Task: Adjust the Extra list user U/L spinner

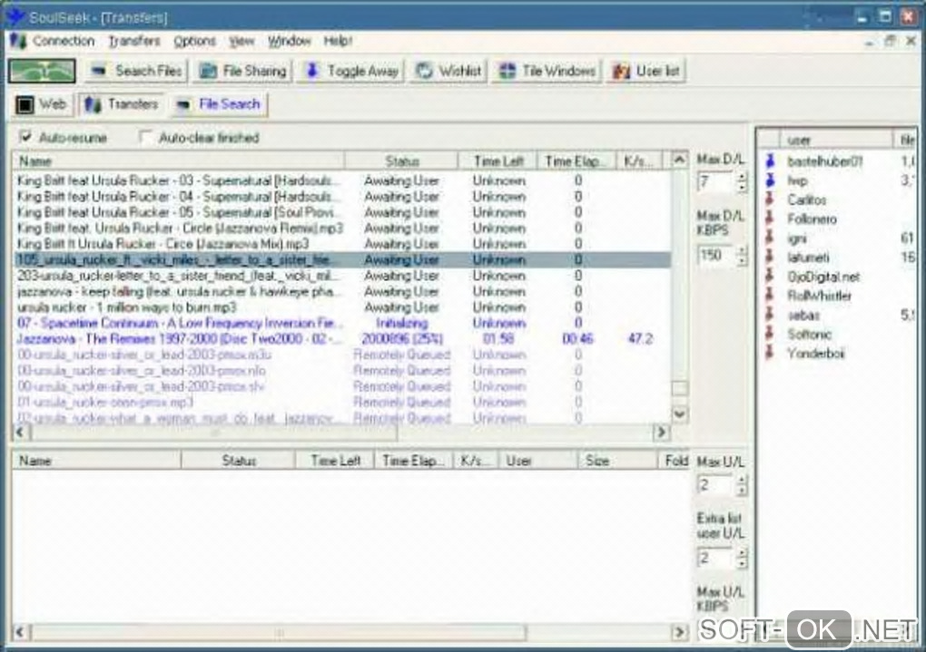Action: click(x=742, y=558)
